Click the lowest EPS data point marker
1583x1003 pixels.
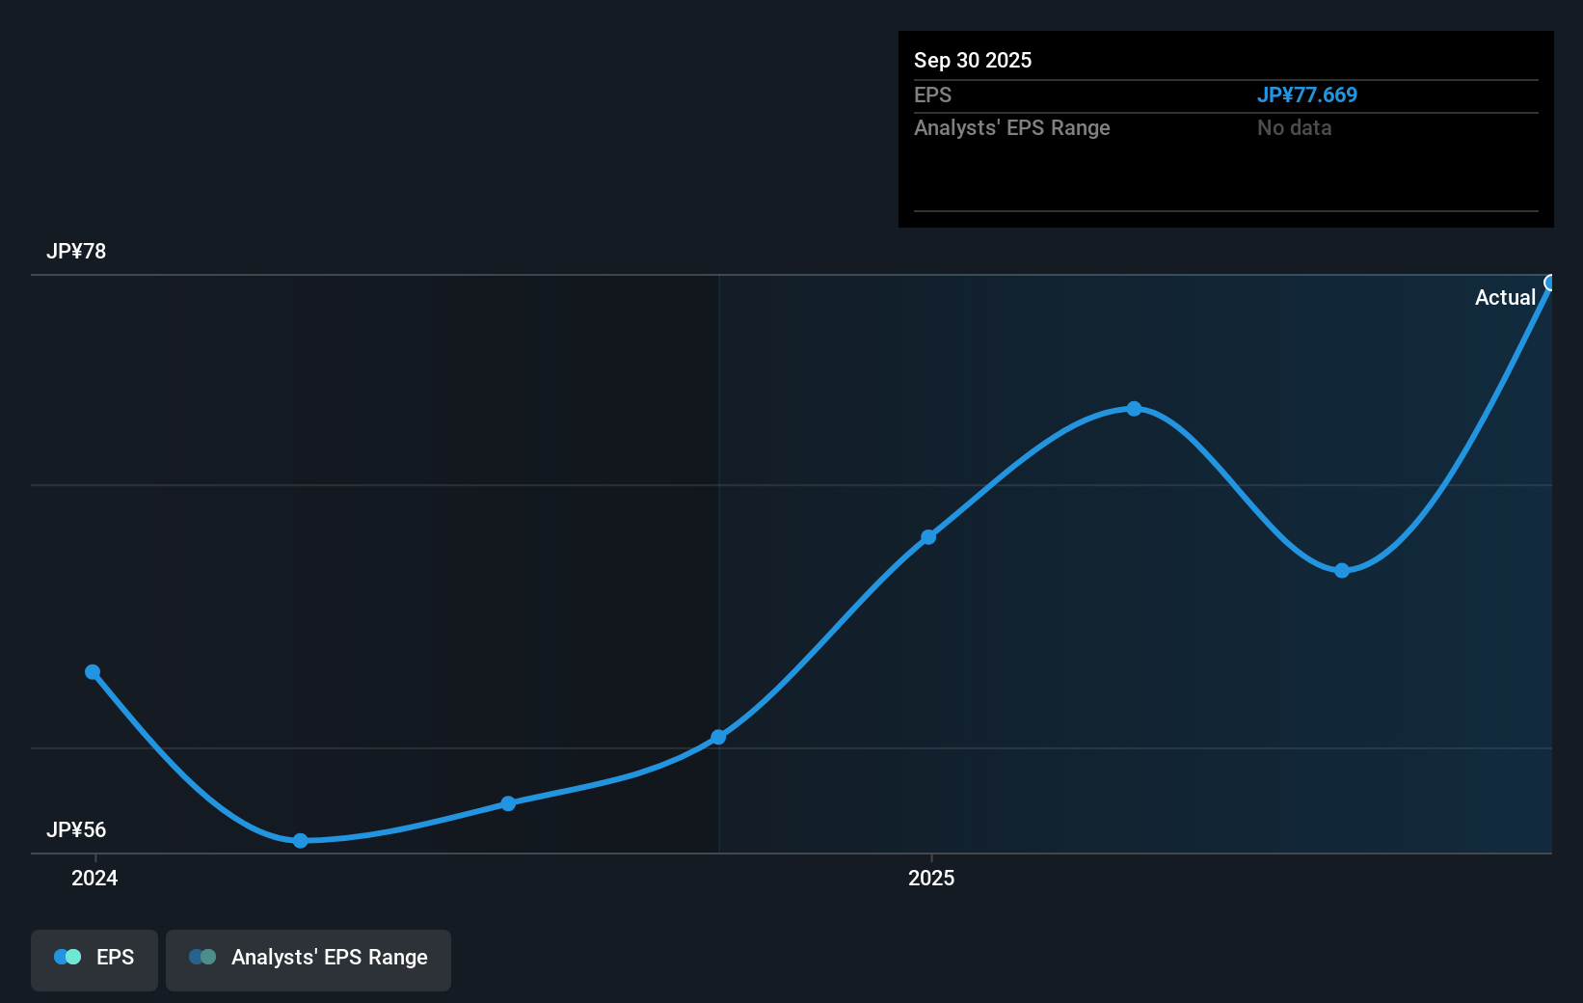(x=301, y=841)
